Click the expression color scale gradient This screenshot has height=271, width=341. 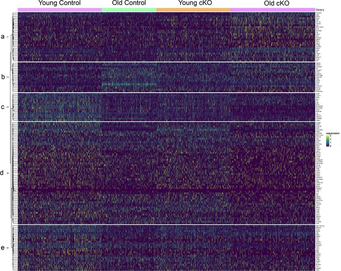click(x=328, y=141)
